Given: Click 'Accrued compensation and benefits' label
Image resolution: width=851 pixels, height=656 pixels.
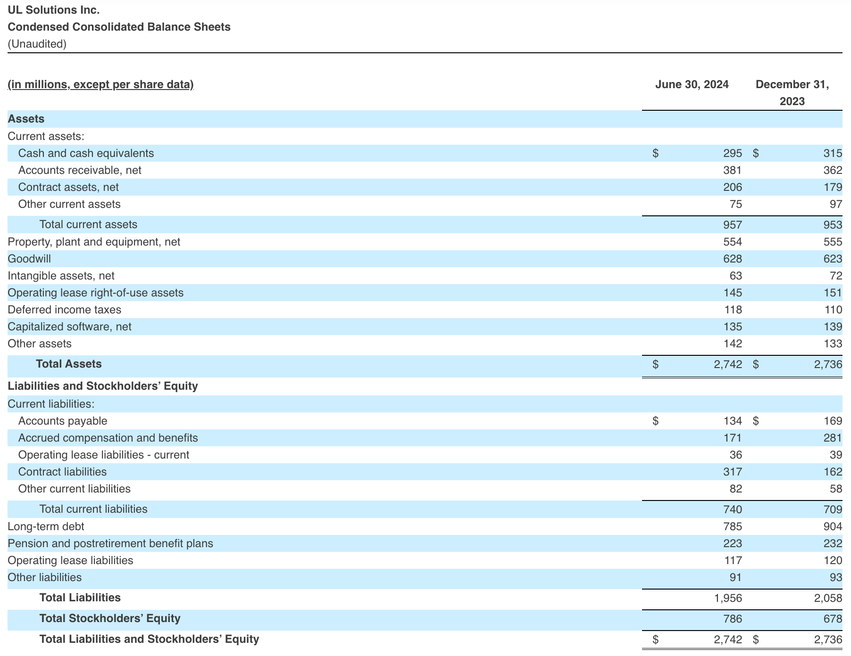Looking at the screenshot, I should 108,438.
